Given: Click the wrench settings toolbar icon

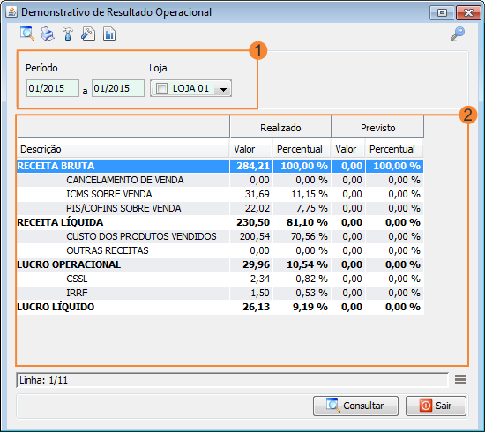Looking at the screenshot, I should [88, 34].
